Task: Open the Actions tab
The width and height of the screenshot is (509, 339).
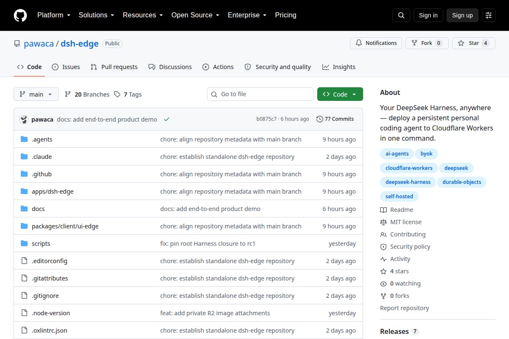Action: (218, 67)
